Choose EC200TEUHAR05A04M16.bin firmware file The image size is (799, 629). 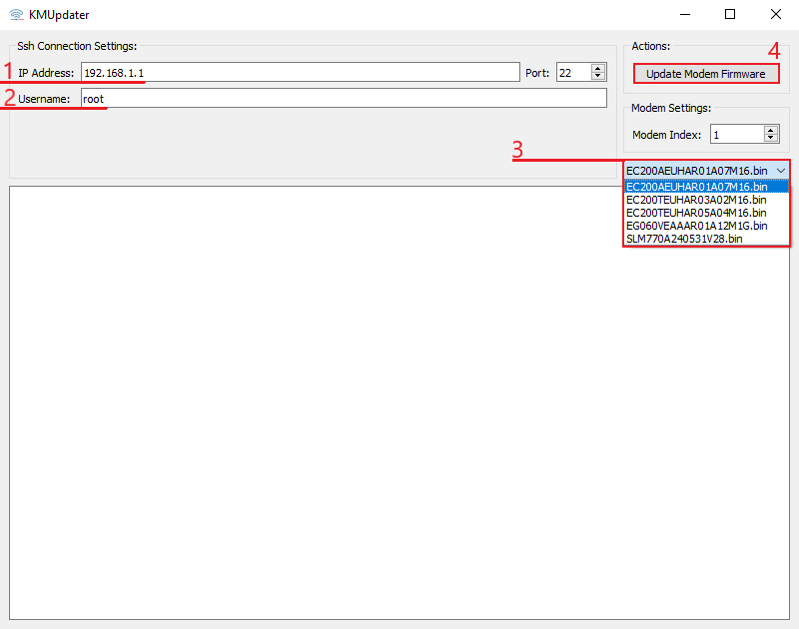[x=697, y=213]
